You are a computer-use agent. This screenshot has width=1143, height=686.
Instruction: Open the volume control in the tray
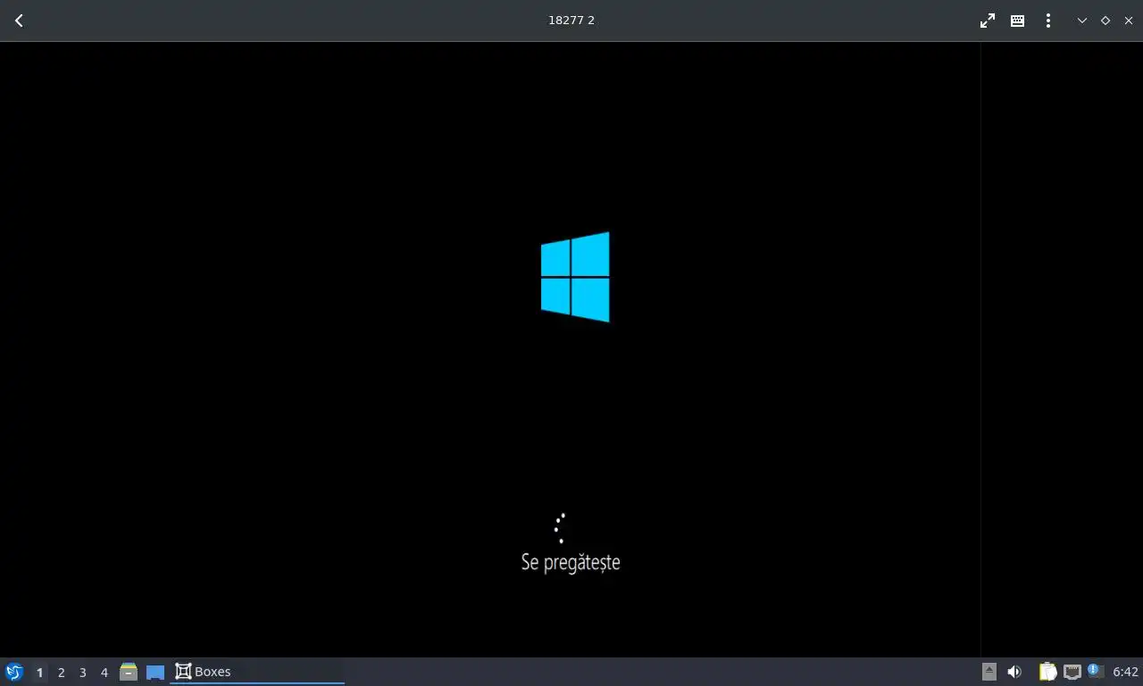[x=1014, y=672]
